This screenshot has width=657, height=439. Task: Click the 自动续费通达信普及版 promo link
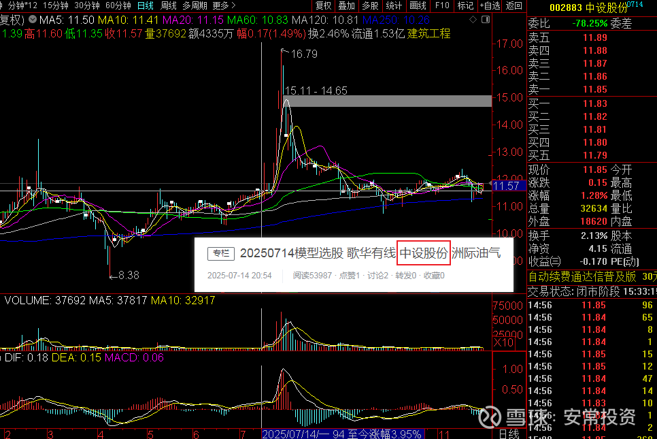point(582,277)
